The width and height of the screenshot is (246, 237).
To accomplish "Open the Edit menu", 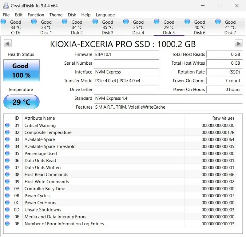I will (x=19, y=15).
